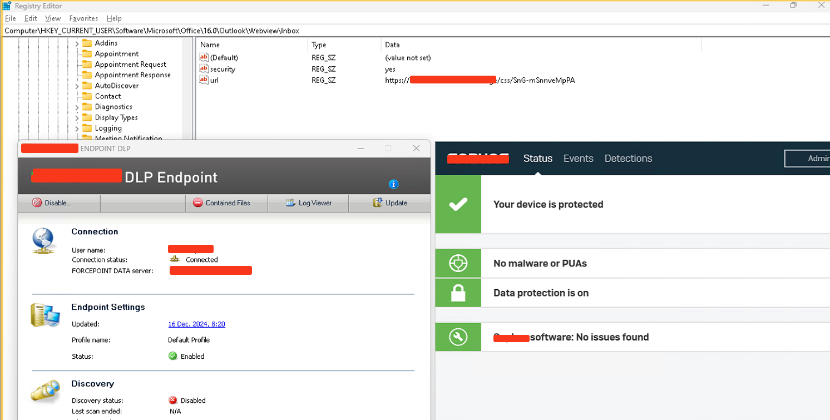Click the No malware or PUAs shield icon
This screenshot has width=830, height=420.
pyautogui.click(x=458, y=263)
